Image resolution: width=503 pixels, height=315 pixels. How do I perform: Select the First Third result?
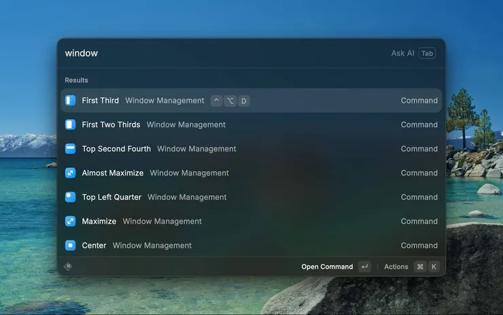252,101
